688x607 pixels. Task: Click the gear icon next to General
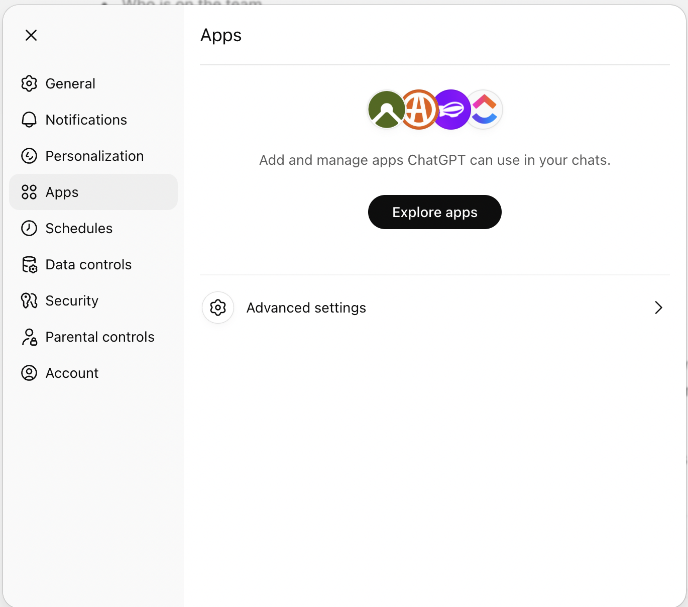[x=29, y=83]
